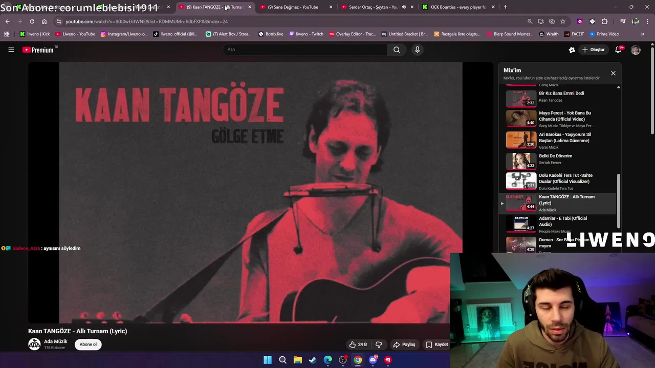Click the video player area
The image size is (655, 368).
click(260, 193)
